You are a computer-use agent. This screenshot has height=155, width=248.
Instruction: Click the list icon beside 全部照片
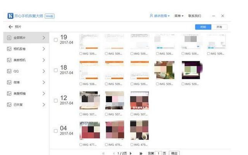coord(9,38)
